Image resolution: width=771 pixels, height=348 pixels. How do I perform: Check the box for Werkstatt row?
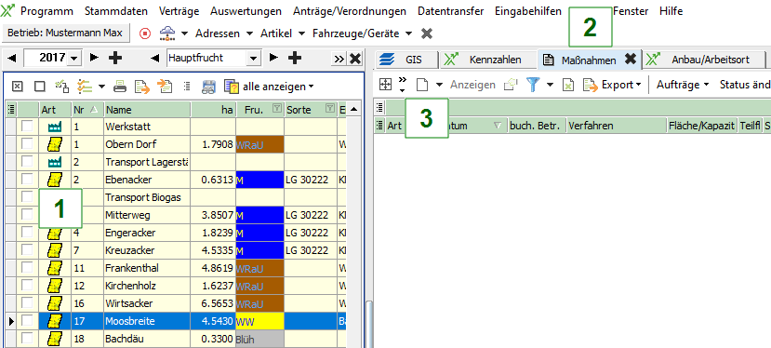27,127
